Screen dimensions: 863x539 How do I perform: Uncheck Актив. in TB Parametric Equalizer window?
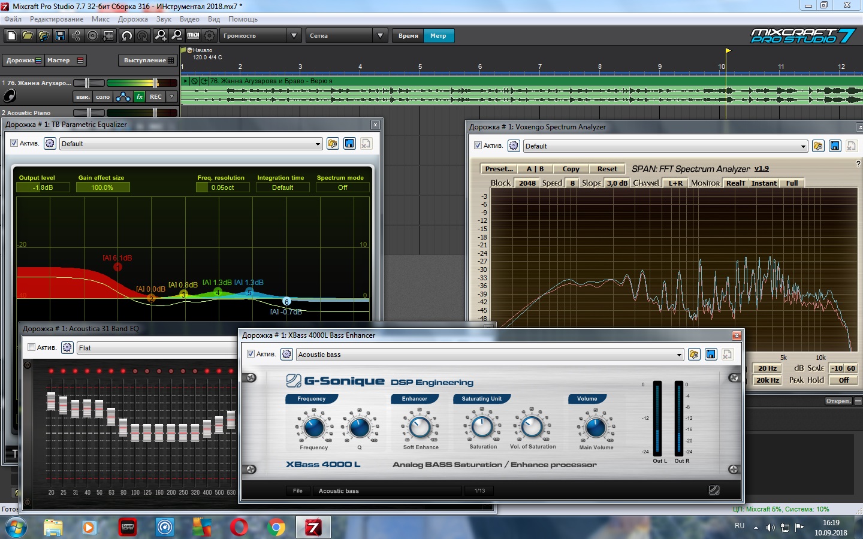(x=14, y=143)
